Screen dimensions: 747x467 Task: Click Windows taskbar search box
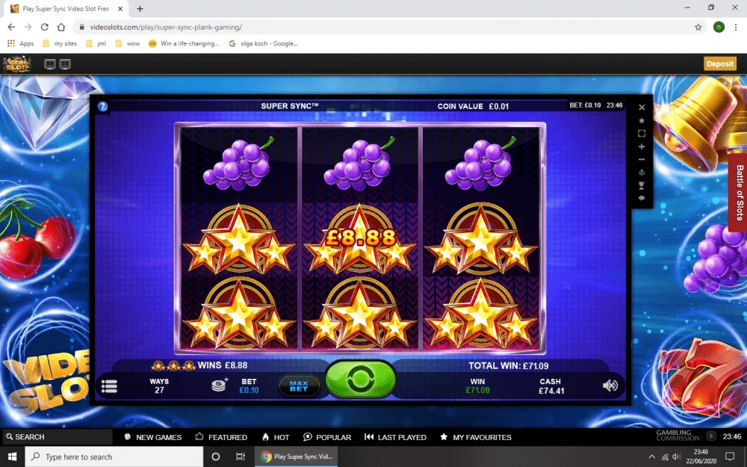[114, 457]
